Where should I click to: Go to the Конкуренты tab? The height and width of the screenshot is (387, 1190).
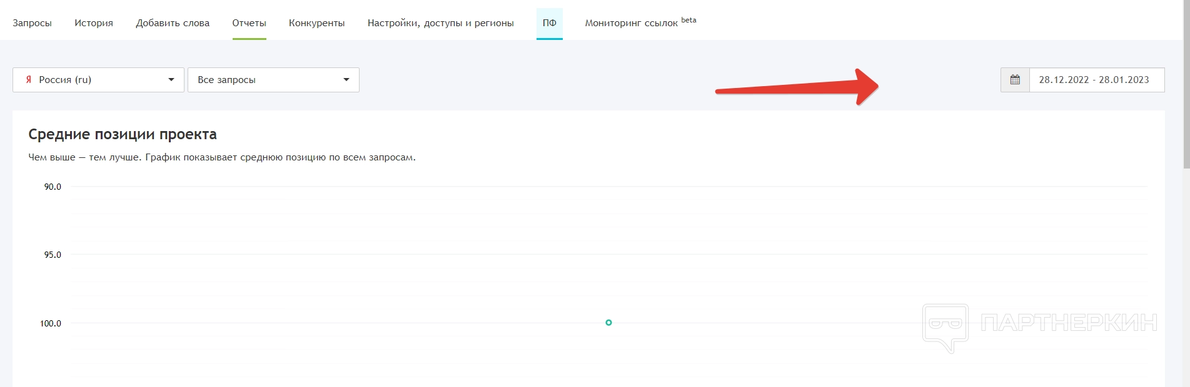coord(316,23)
